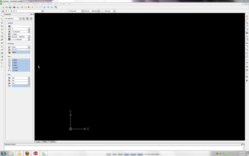This screenshot has height=156, width=249.
Task: Expand the ByLayer line color dropdown in Properties
Action: [29, 32]
